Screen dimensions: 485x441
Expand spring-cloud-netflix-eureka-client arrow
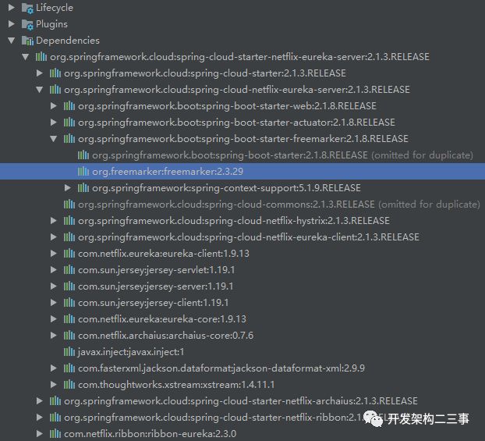point(54,237)
